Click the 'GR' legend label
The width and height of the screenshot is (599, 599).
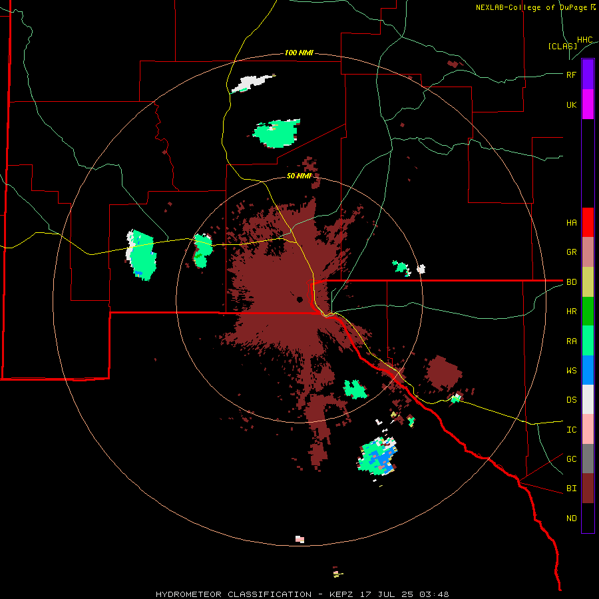pyautogui.click(x=571, y=252)
